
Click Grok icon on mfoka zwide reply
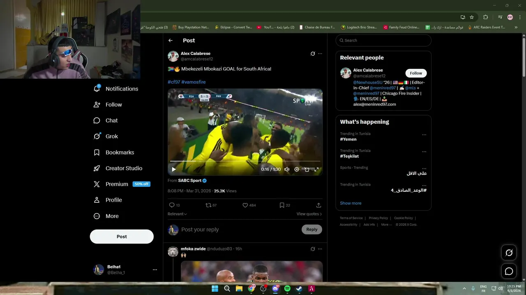pos(313,249)
